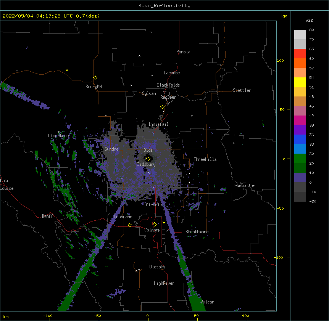Click the white asterisk marker above Limestone
Image resolution: width=329 pixels, height=321 pixels.
pyautogui.click(x=58, y=132)
